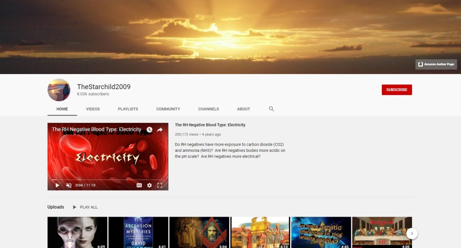Click the Share arrow on the video

(160, 130)
